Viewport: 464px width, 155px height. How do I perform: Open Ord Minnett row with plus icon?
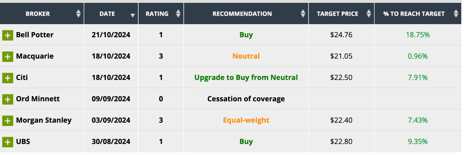(x=7, y=99)
